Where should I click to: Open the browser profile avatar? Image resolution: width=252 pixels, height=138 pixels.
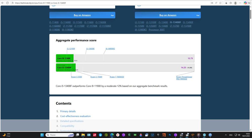point(235,3)
